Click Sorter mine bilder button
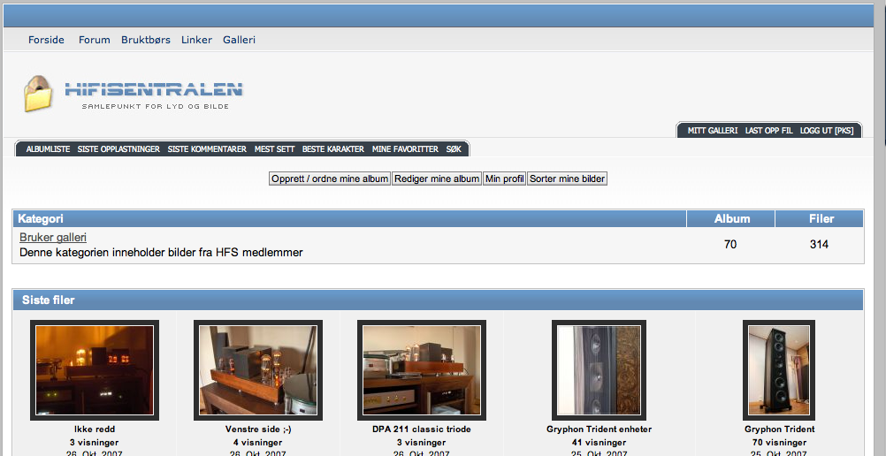The width and height of the screenshot is (886, 456). [x=568, y=179]
